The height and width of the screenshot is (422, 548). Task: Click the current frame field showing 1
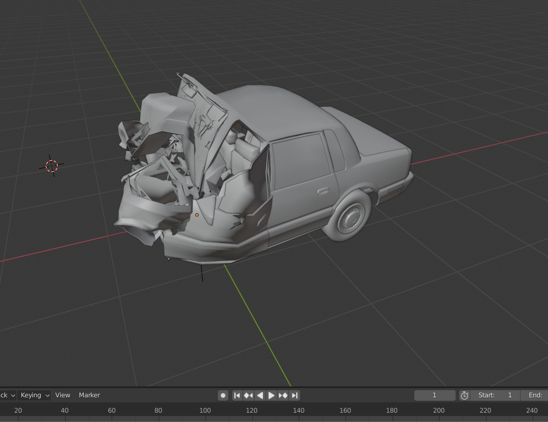435,395
